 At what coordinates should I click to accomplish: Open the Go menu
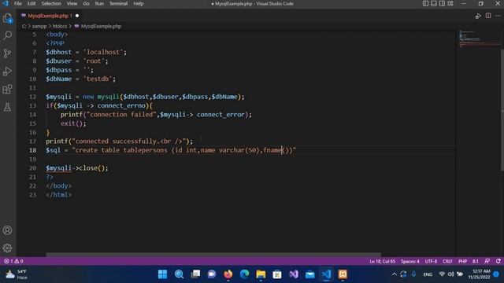(x=86, y=3)
